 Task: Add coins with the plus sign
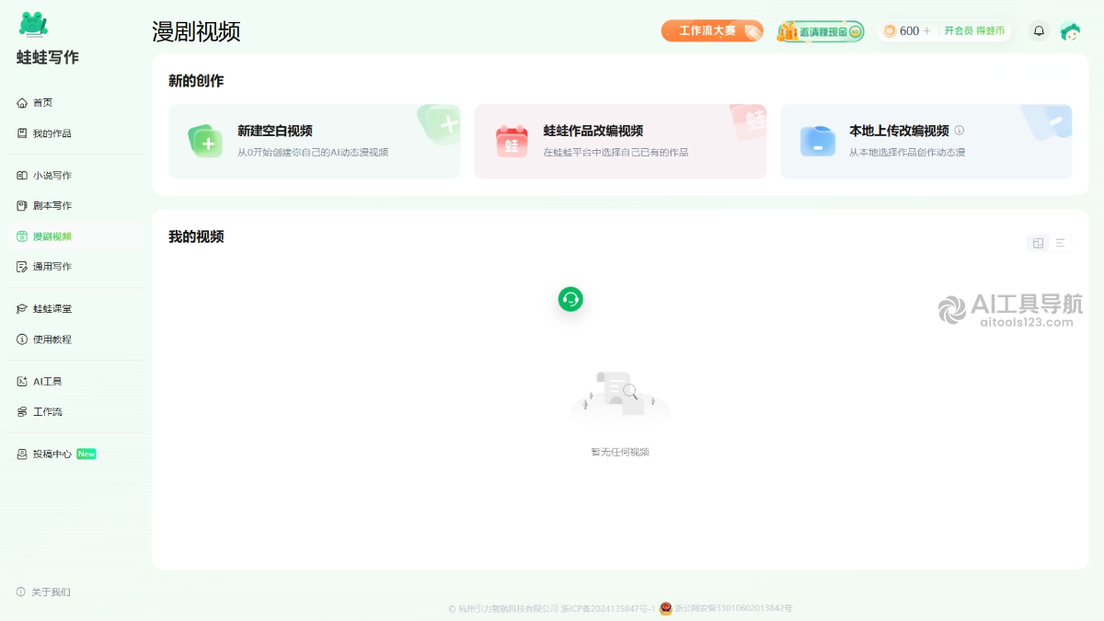[926, 31]
